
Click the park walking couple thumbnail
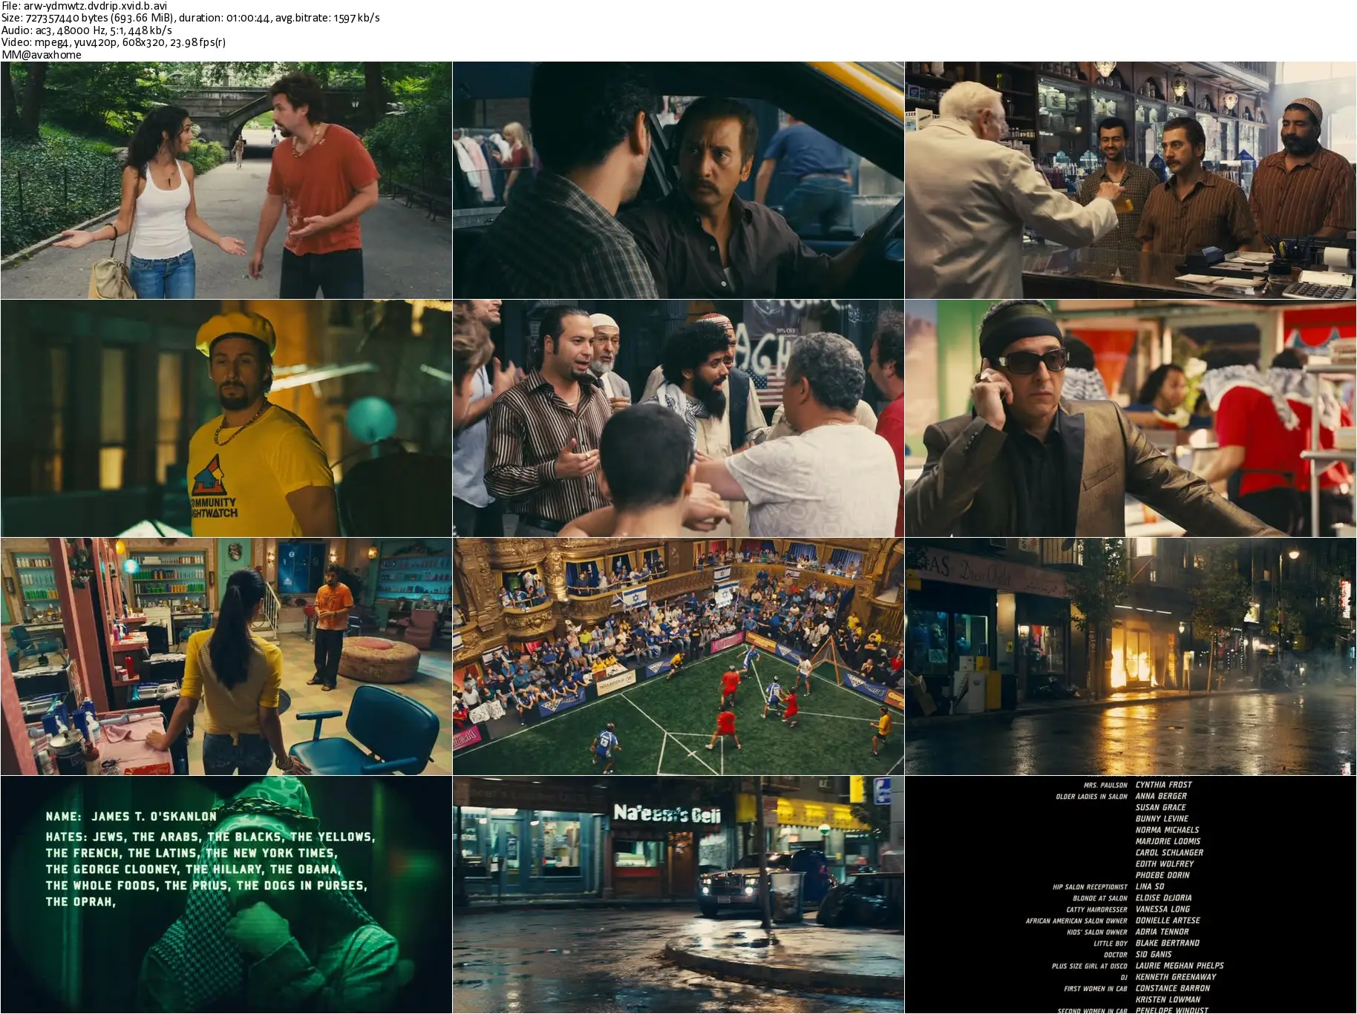click(226, 180)
